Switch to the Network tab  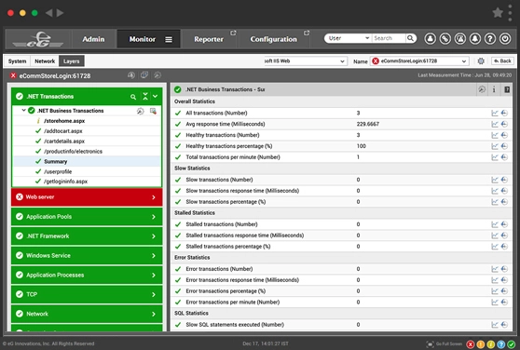[x=45, y=61]
